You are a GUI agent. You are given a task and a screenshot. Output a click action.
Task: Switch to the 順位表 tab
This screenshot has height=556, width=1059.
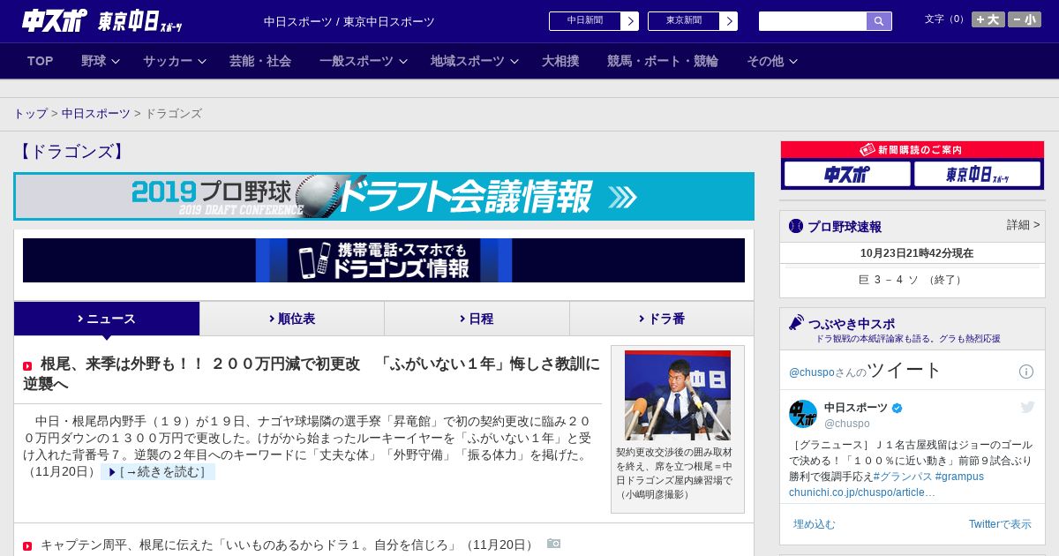tap(292, 319)
